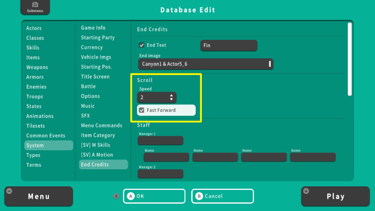The height and width of the screenshot is (211, 375).
Task: Select Classes in the database list
Action: click(35, 38)
